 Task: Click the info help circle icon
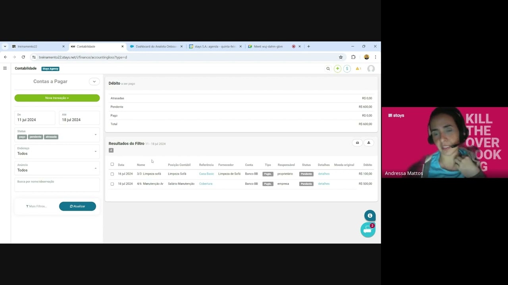point(370,215)
